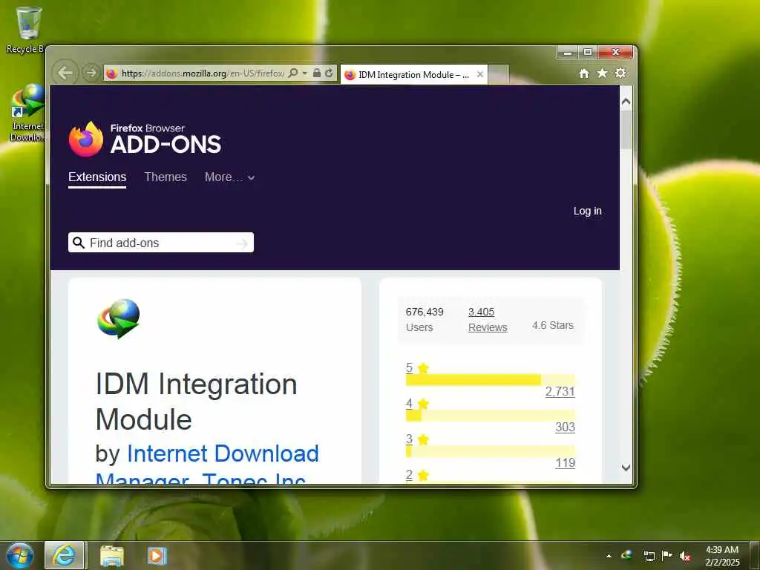Click the 5 star rating bar
The image size is (760, 570).
pos(490,380)
